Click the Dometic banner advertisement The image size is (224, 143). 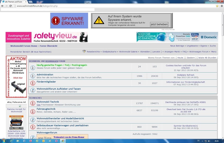point(177,37)
